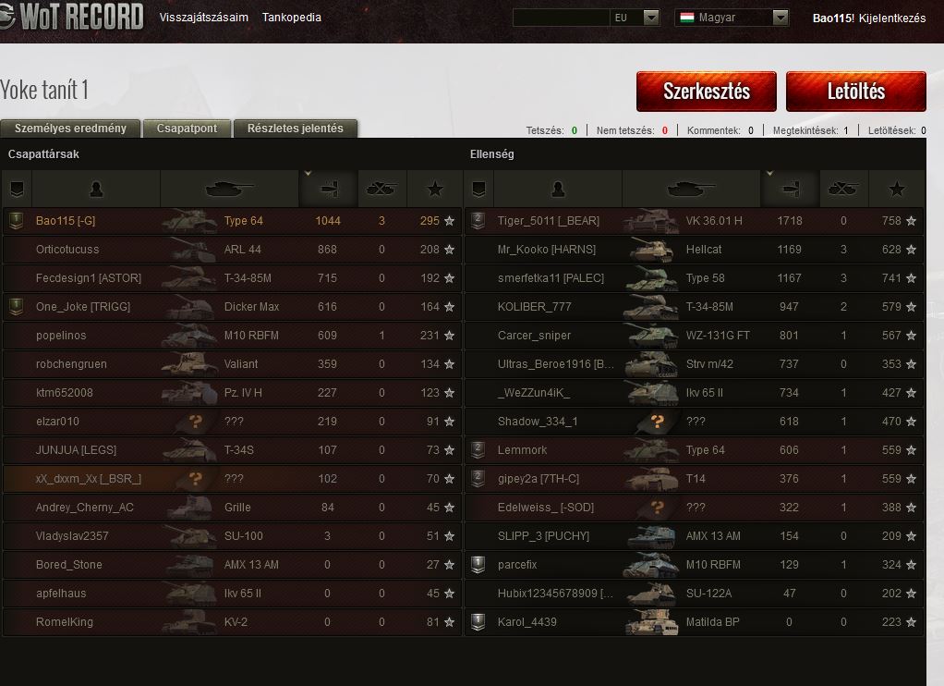Click the platoon badge next to Bao115

(x=17, y=221)
